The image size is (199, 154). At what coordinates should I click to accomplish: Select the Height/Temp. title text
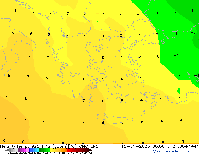click(x=14, y=146)
